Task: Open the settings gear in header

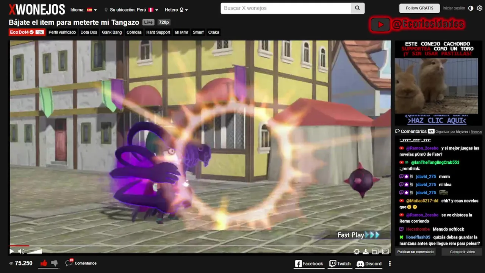Action: (x=480, y=8)
